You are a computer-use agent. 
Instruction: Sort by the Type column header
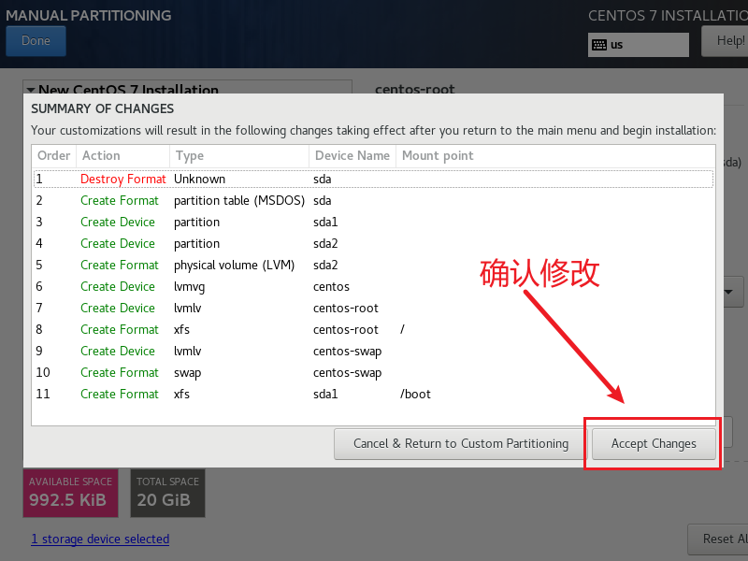[239, 156]
